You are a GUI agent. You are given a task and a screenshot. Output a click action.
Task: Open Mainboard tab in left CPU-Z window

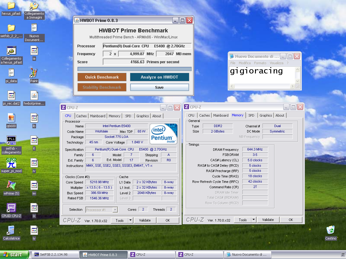pyautogui.click(x=98, y=116)
